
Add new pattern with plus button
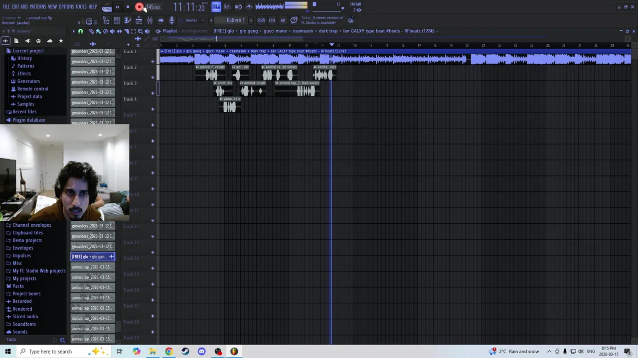click(251, 20)
